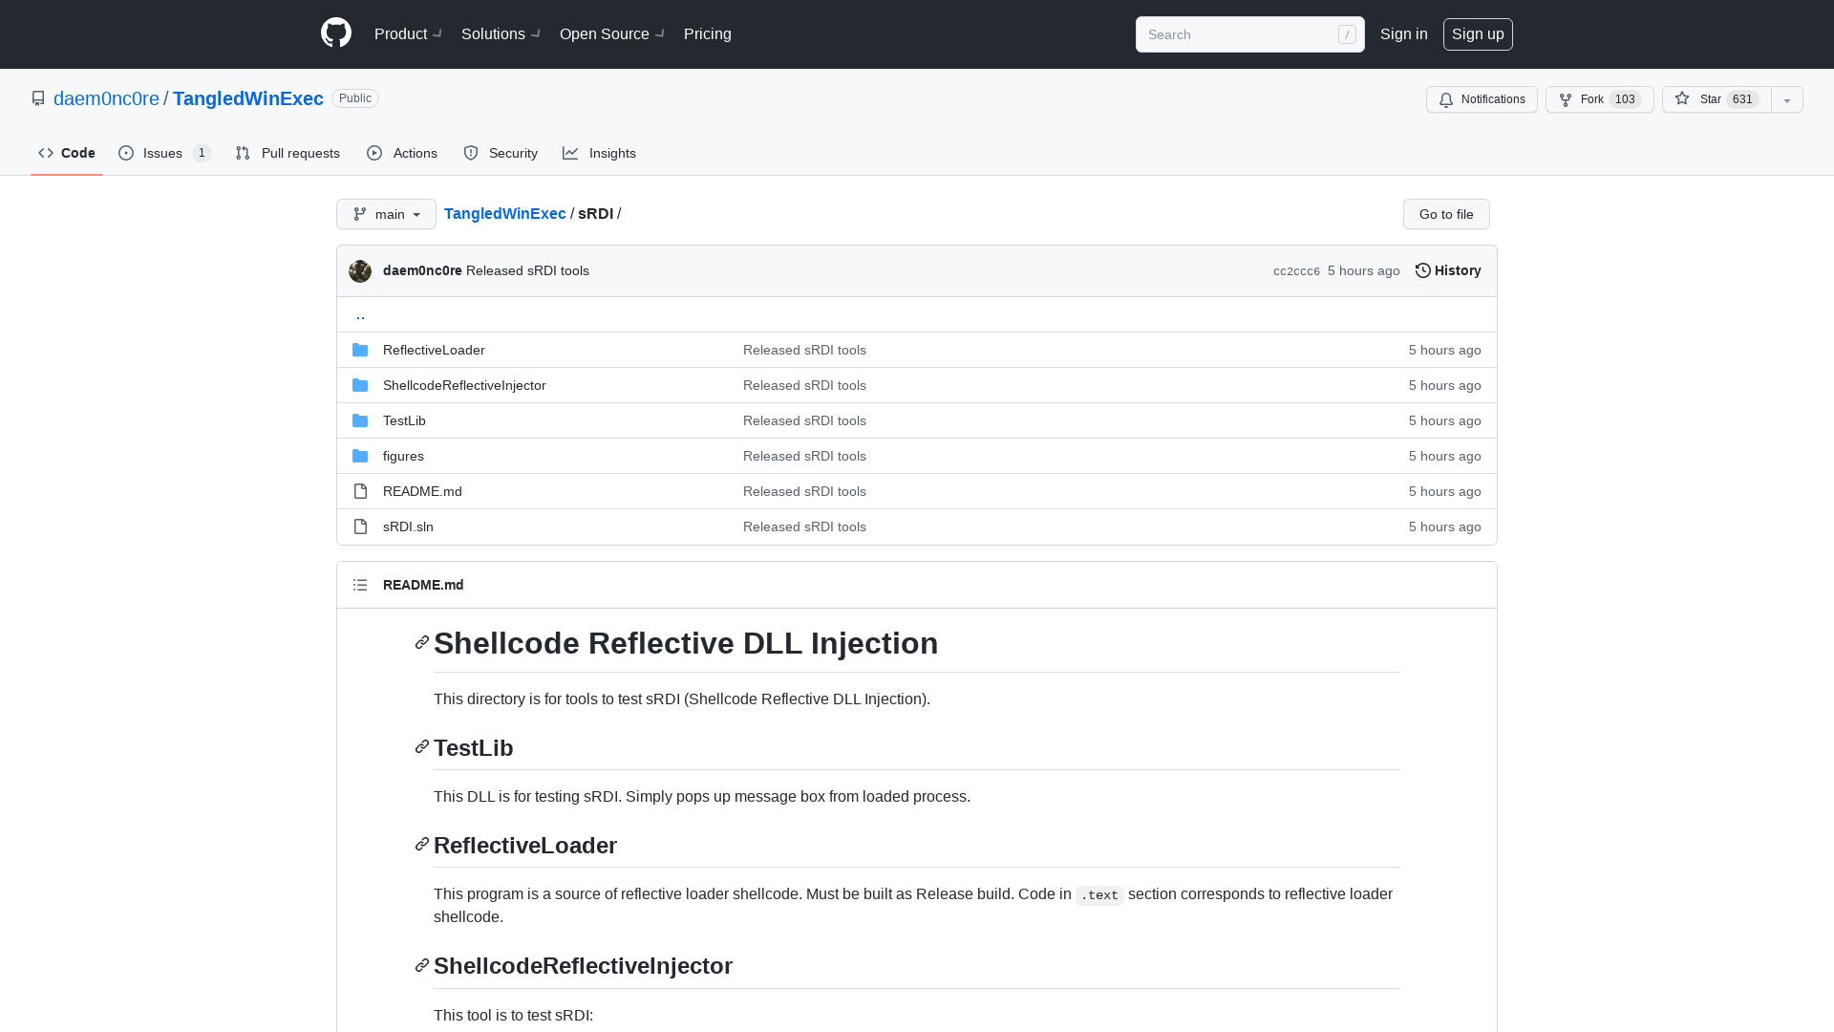Click the bell icon in Notifications
1834x1032 pixels.
pos(1446,99)
